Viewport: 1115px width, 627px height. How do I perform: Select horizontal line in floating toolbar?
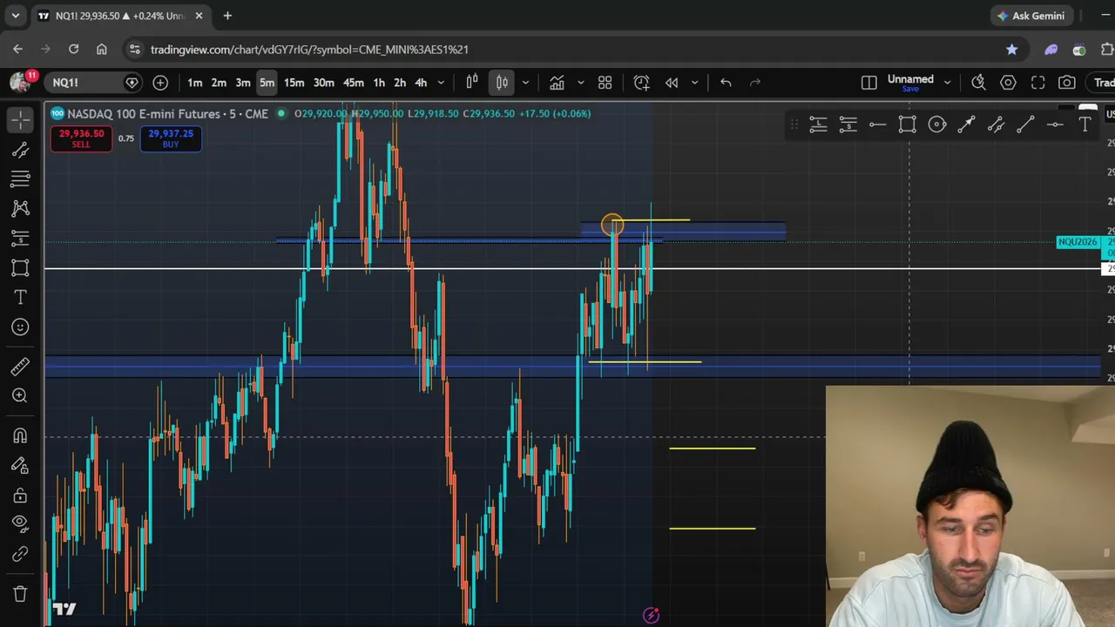tap(1056, 125)
